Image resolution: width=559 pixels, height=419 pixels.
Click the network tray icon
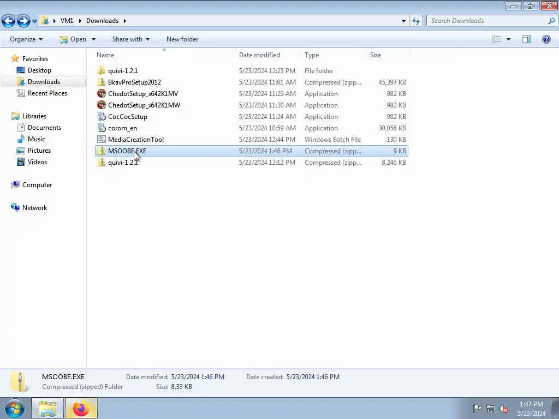pos(491,409)
